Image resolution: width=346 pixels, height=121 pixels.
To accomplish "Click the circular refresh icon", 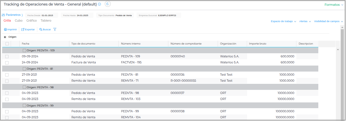I will (108, 4).
